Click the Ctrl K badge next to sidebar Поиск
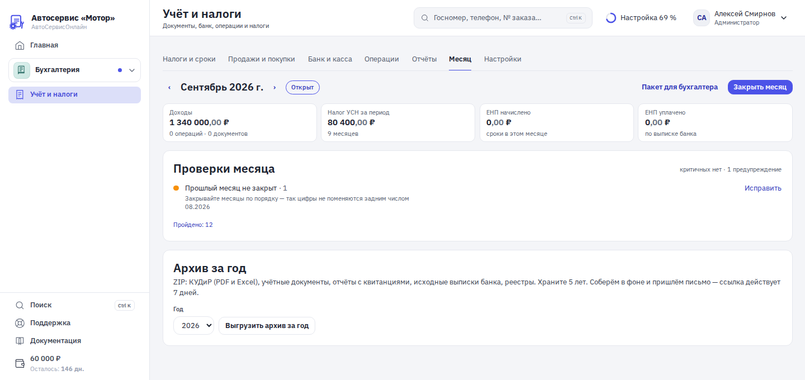This screenshot has height=380, width=805. pos(125,306)
